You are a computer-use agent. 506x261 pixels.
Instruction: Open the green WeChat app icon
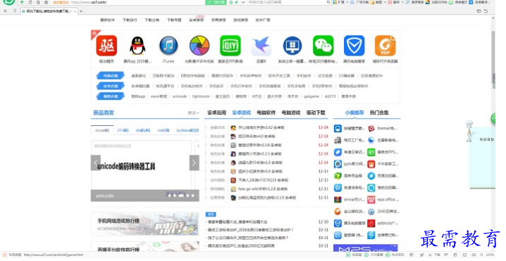coord(323,46)
